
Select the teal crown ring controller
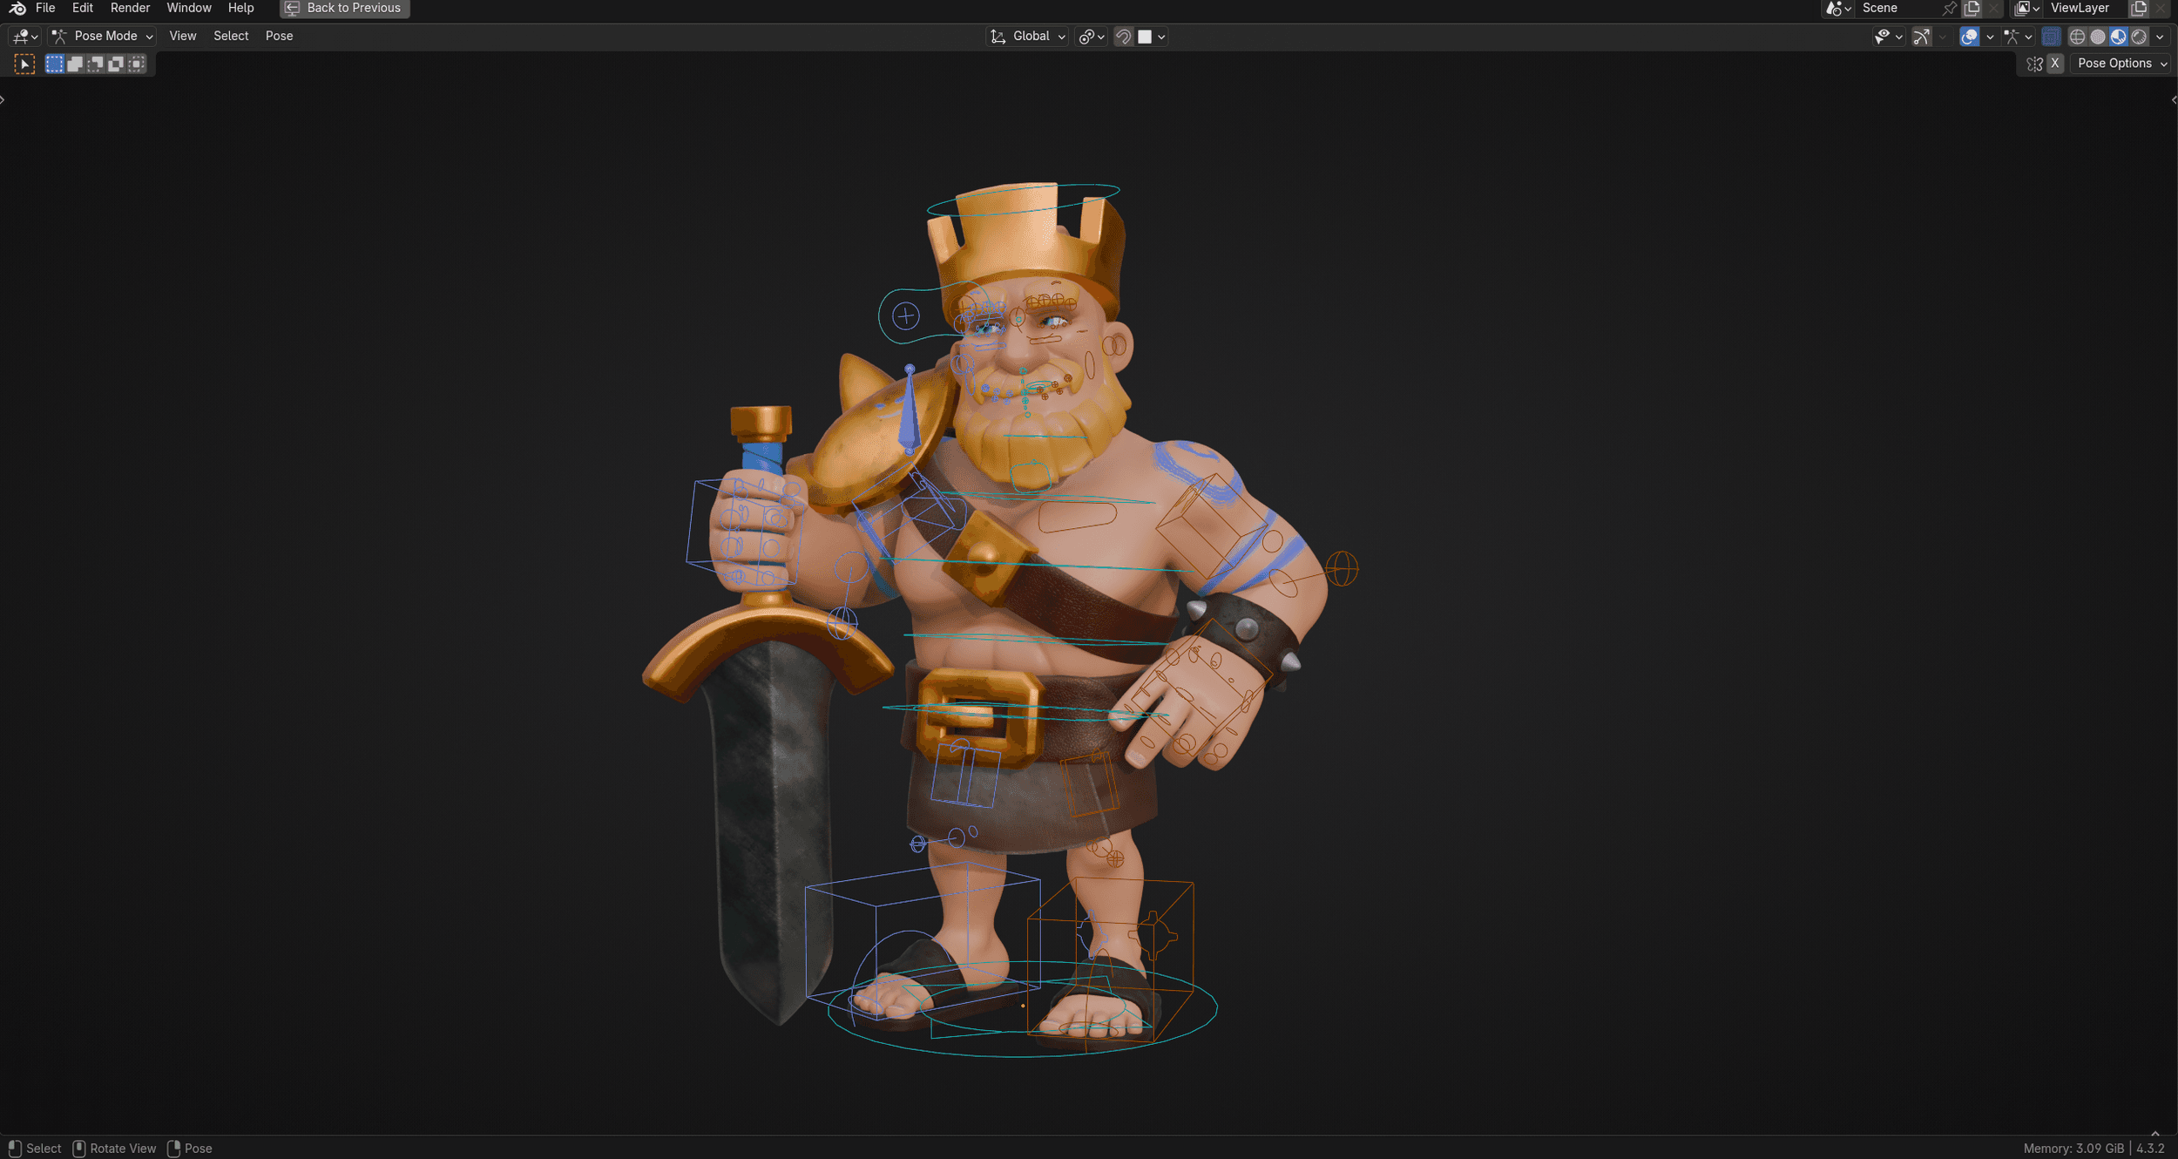coord(1023,199)
